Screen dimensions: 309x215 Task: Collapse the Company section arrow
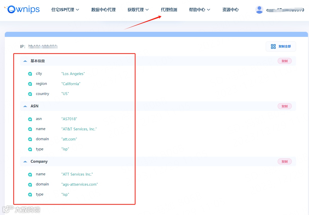point(25,161)
